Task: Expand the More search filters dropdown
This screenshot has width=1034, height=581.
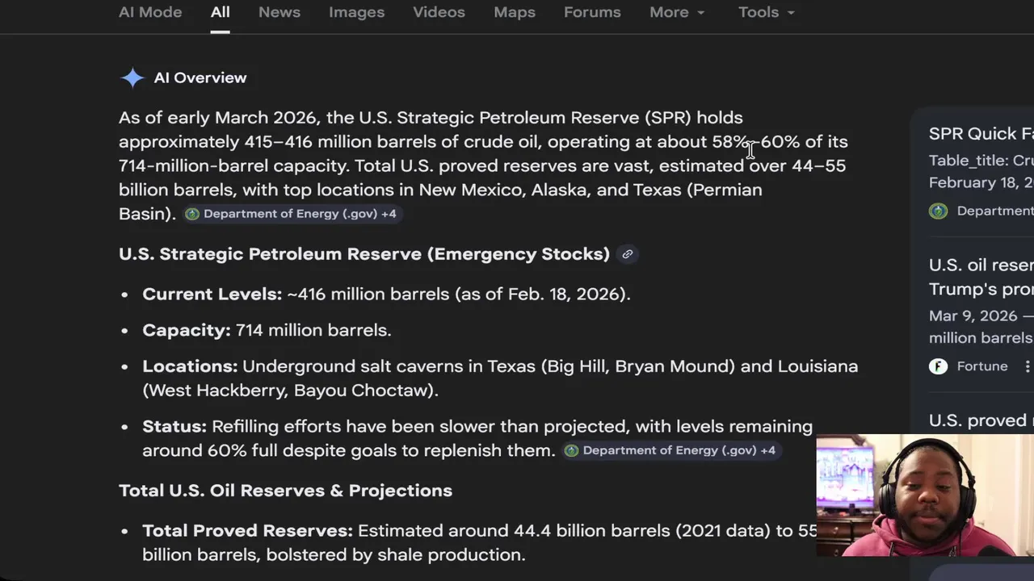Action: coord(677,12)
